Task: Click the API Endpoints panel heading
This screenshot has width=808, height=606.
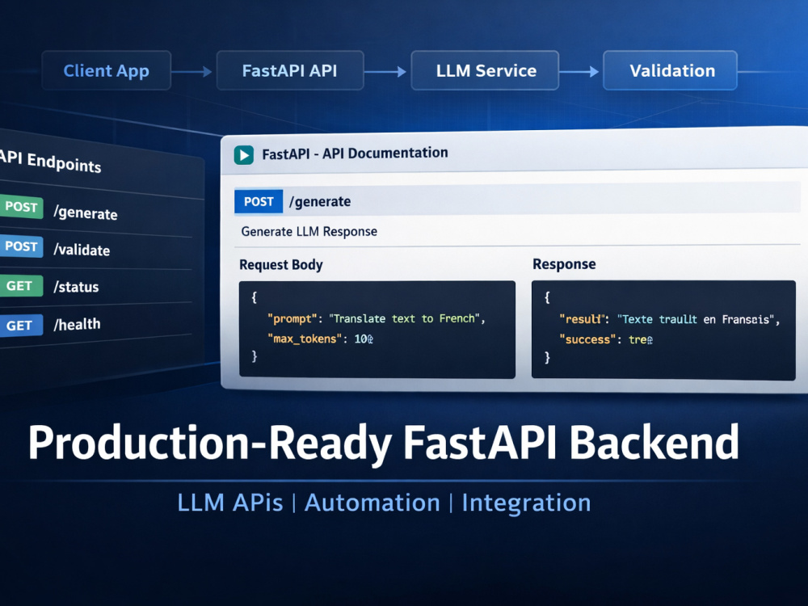Action: tap(50, 162)
